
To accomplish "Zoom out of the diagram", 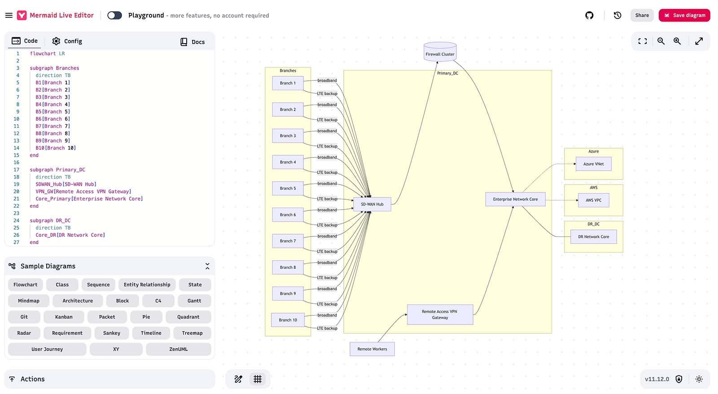I will tap(661, 41).
